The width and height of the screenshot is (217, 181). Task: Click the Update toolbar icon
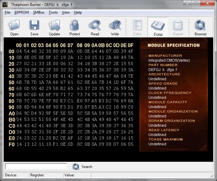point(54,25)
